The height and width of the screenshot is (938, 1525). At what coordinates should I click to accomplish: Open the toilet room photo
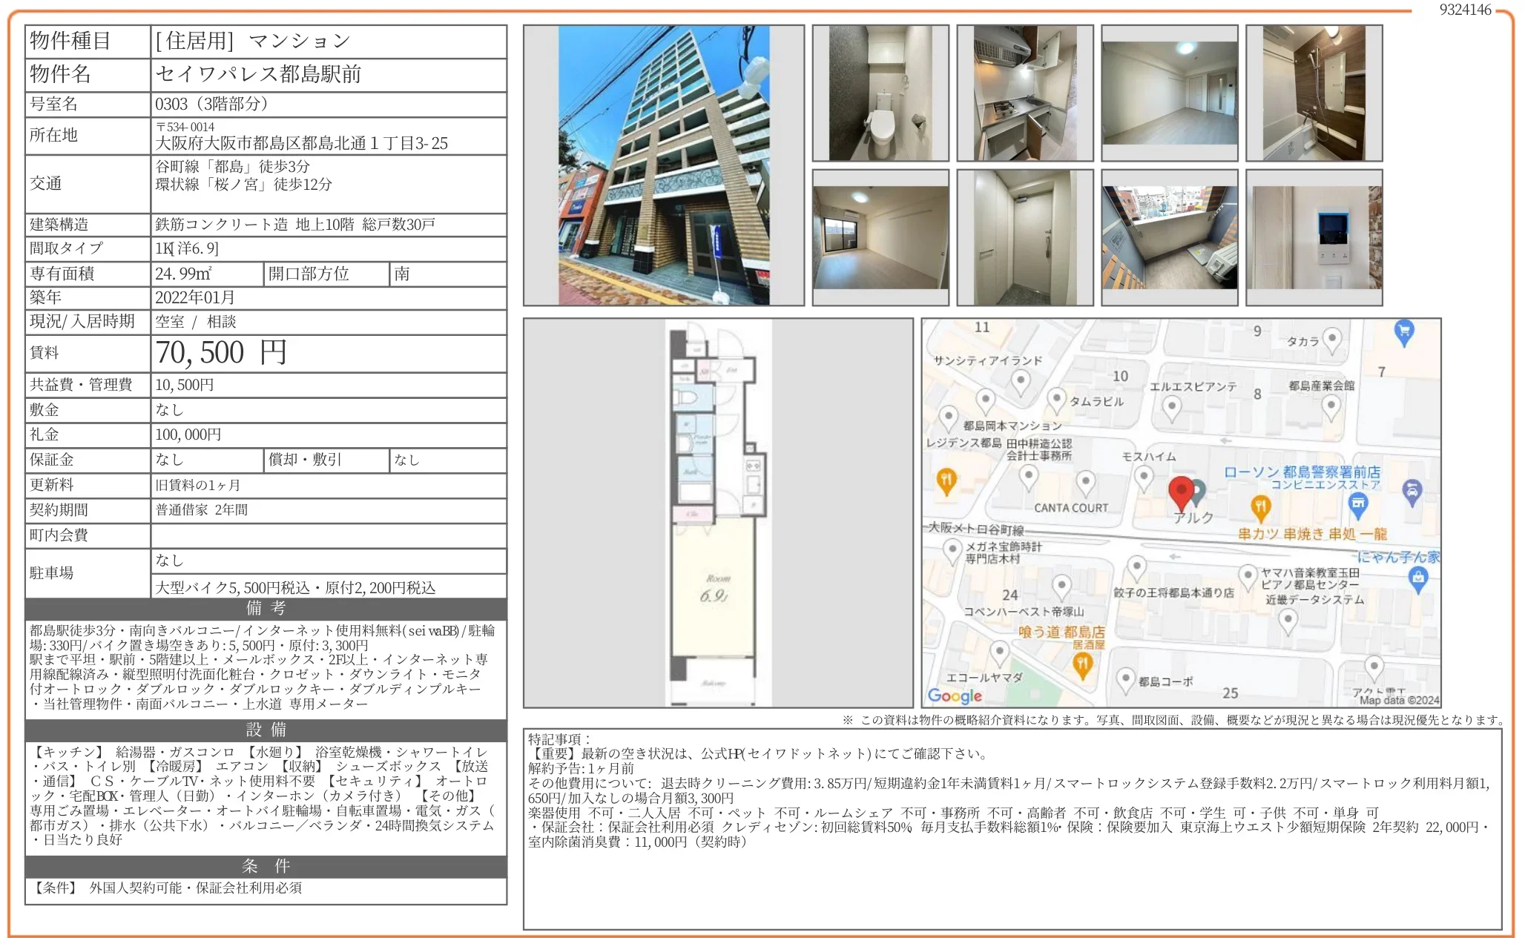pos(880,93)
